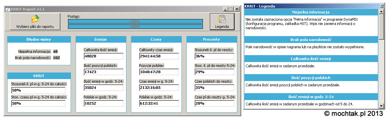This screenshot has height=125, width=392.
Task: Select the Całkowita ilość emisji field showing 48028
Action: (x=104, y=56)
